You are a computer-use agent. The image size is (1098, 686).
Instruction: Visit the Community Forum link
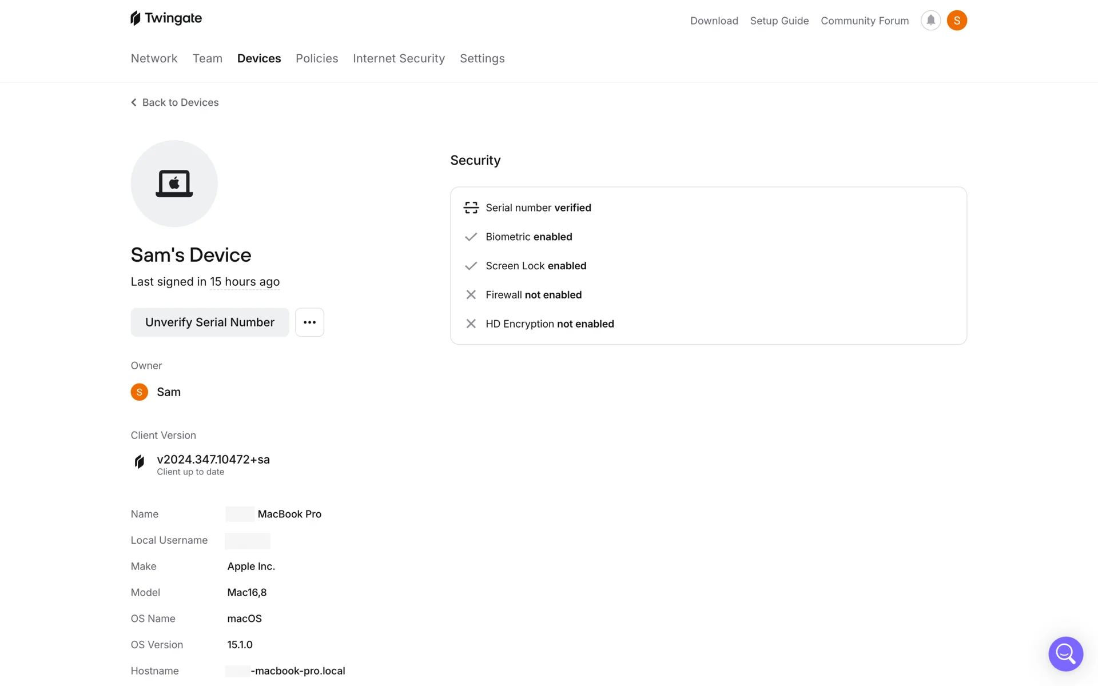pos(865,21)
